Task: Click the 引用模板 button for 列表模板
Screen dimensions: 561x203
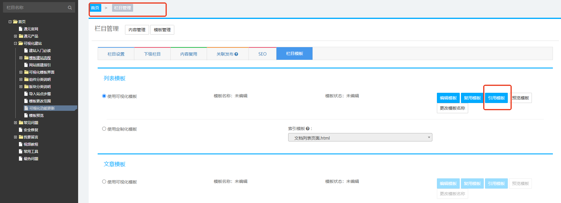Action: point(496,98)
